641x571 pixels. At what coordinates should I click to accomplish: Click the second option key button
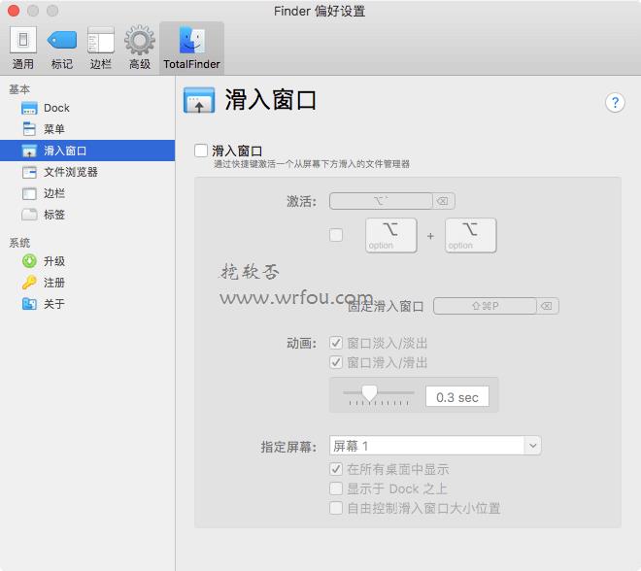(x=470, y=235)
